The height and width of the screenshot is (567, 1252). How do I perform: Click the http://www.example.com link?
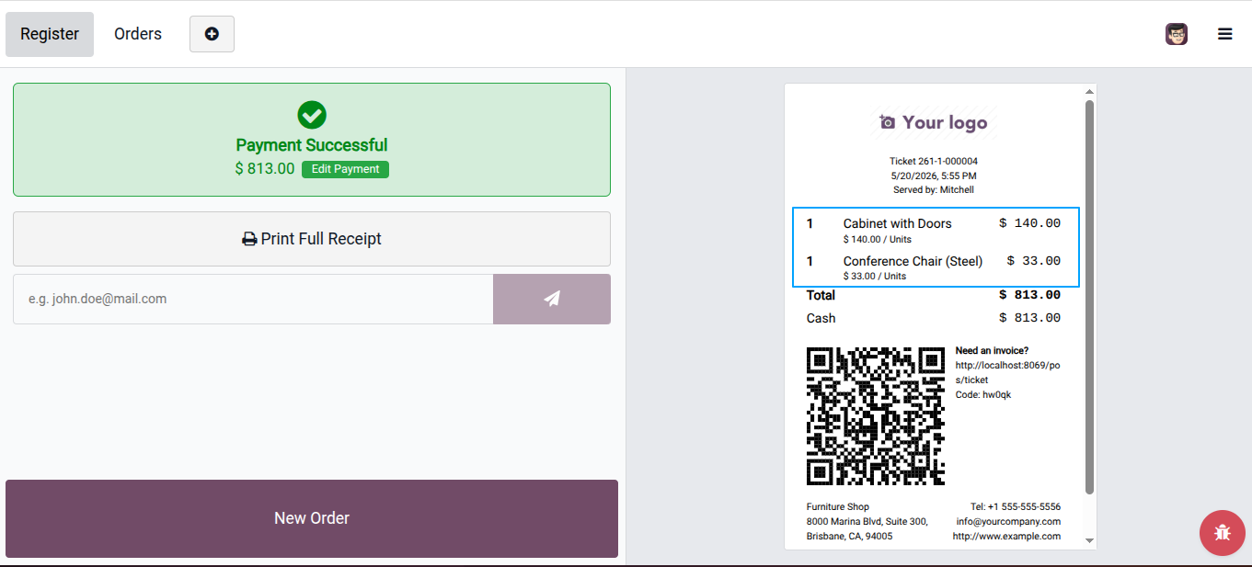(x=1006, y=536)
